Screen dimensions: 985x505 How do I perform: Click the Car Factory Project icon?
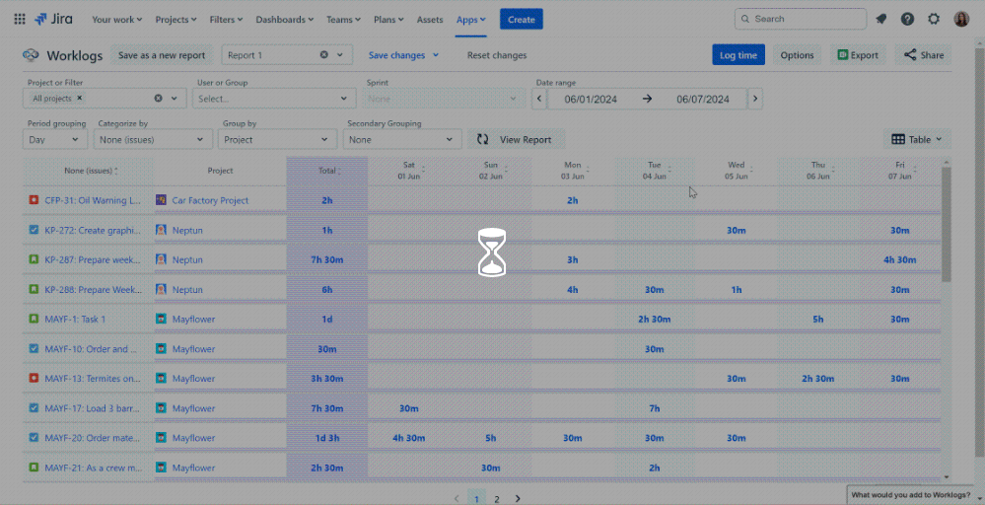161,200
